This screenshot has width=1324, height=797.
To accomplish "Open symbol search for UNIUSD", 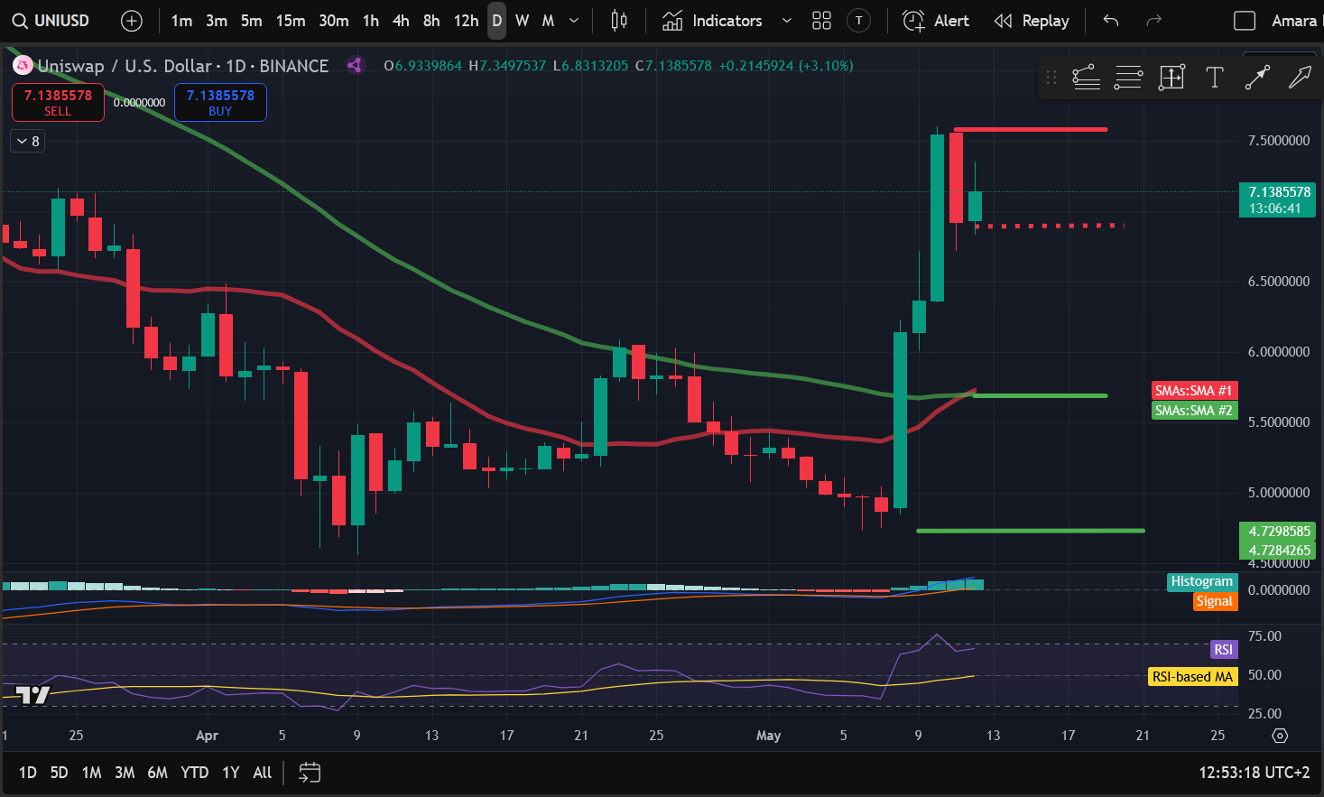I will [51, 20].
